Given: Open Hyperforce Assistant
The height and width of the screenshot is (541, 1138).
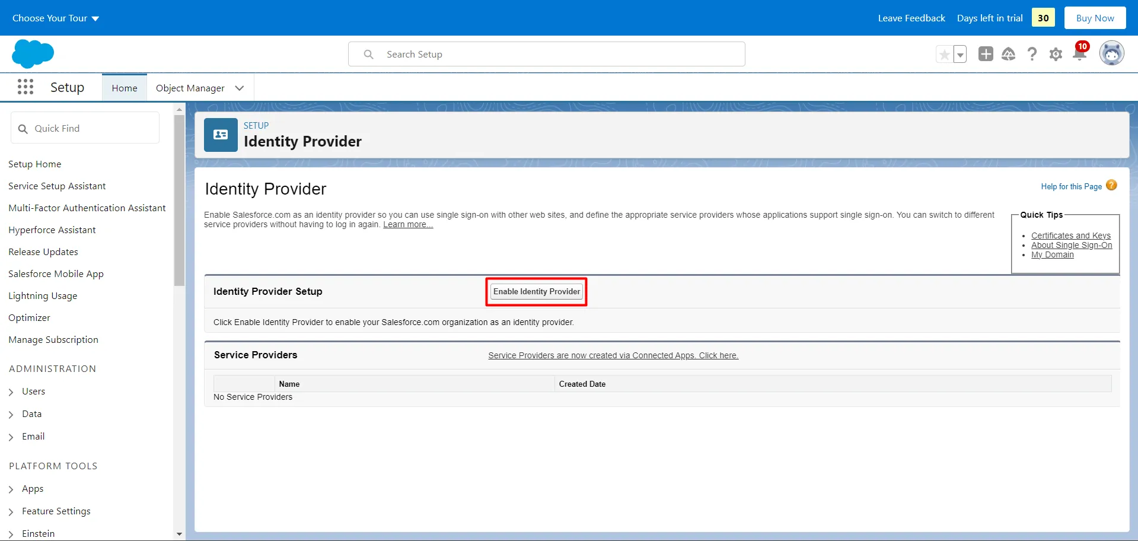Looking at the screenshot, I should tap(52, 230).
